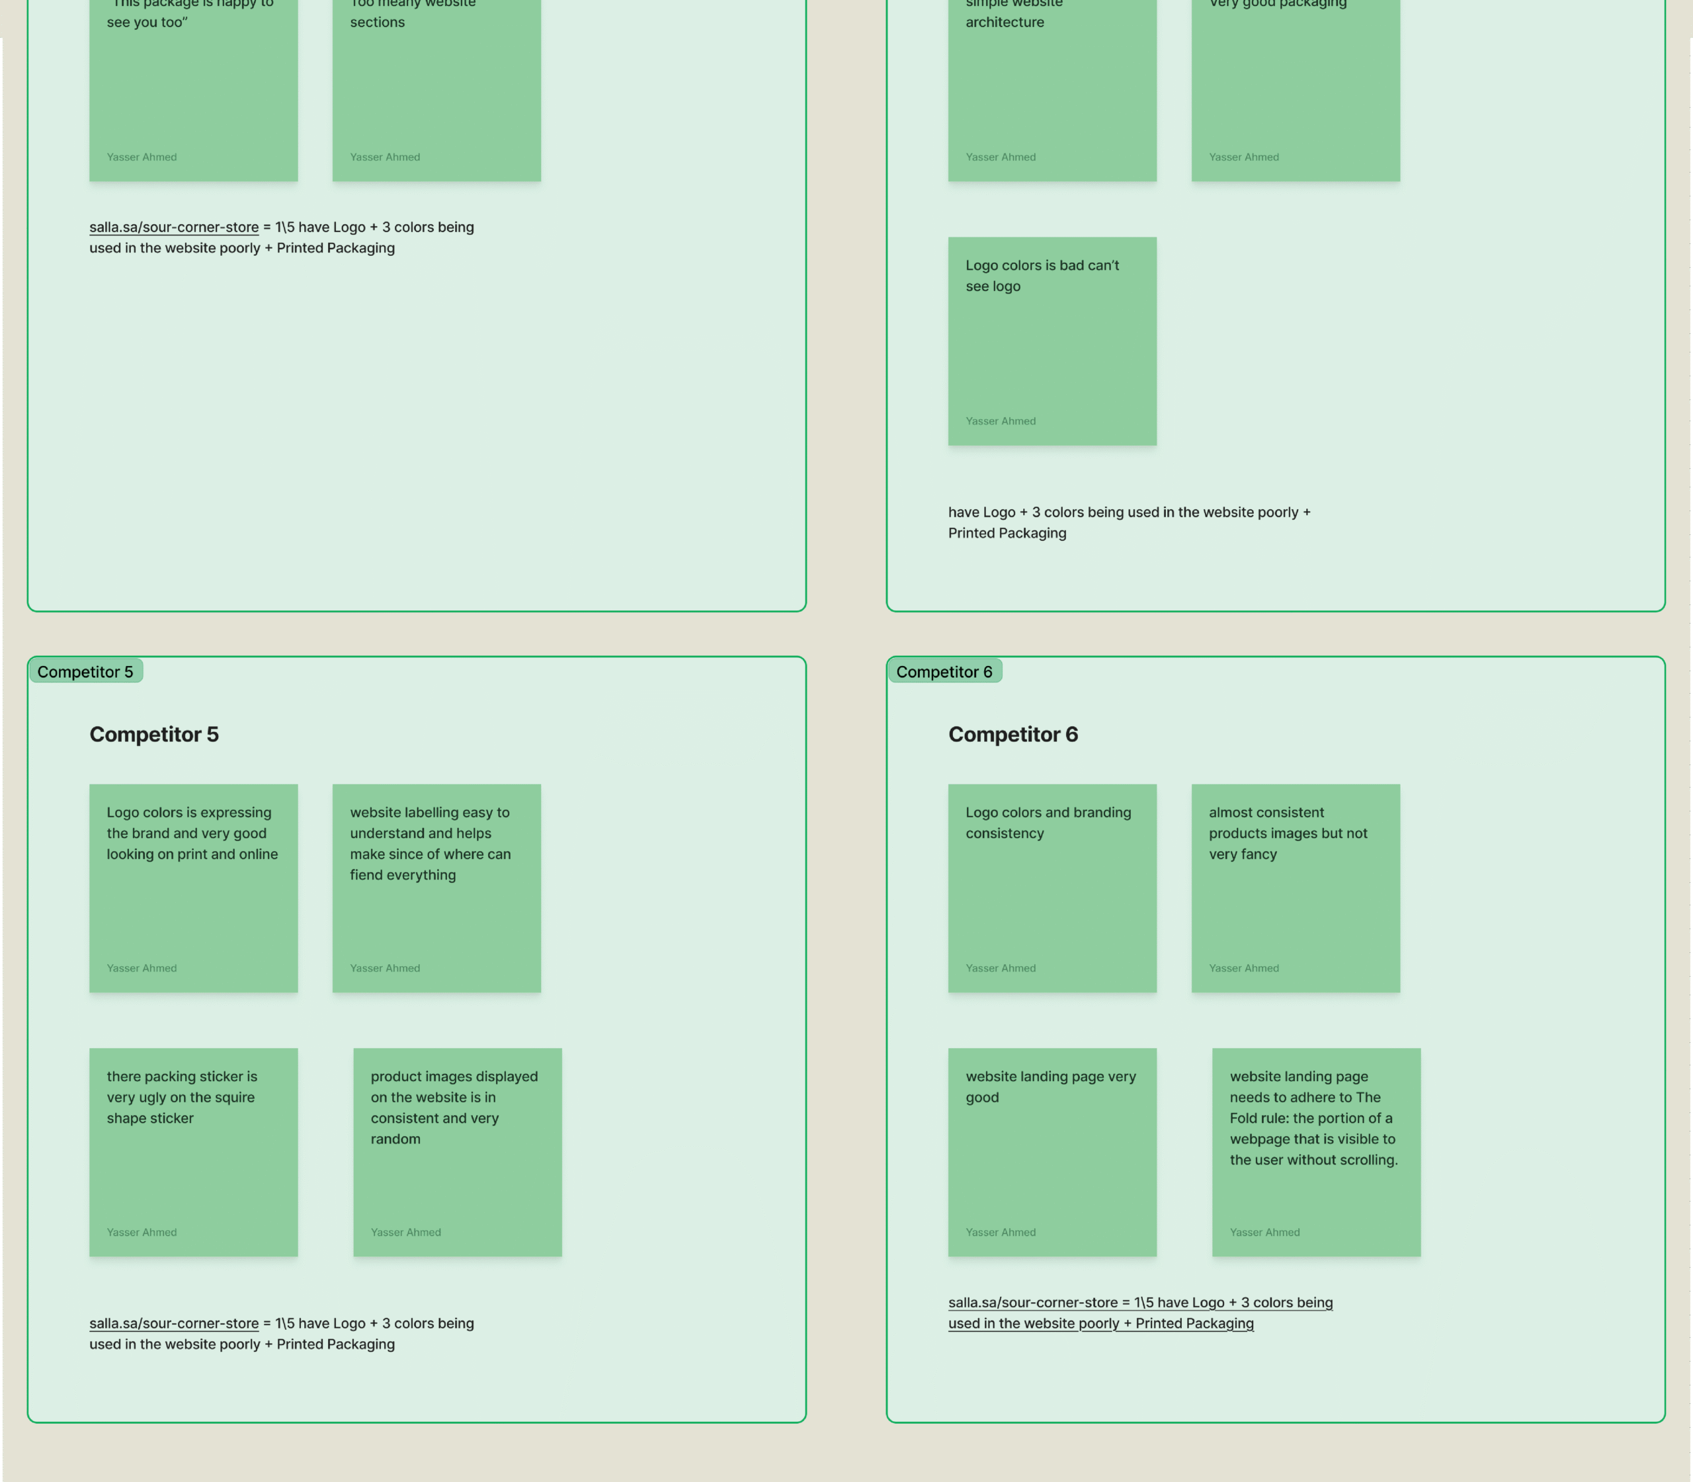Click the Competitor 5 section label tag
Viewport: 1693px width, 1482px height.
[85, 671]
